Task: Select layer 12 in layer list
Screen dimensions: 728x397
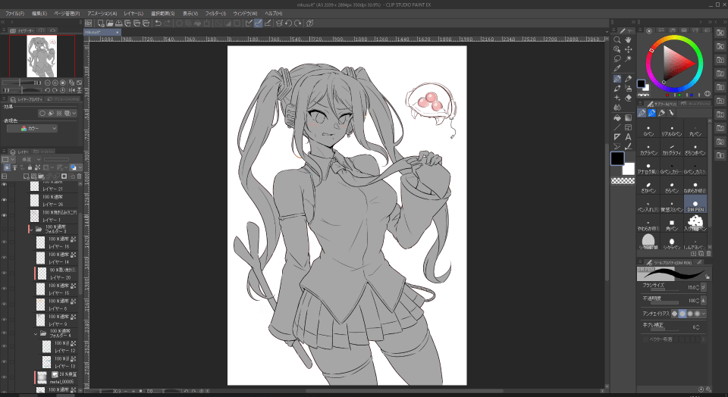Action: [x=59, y=347]
